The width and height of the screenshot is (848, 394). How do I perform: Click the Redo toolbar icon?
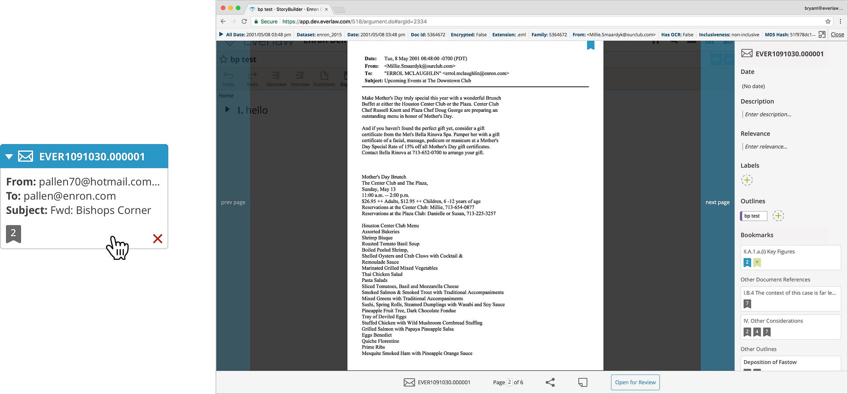pyautogui.click(x=252, y=79)
